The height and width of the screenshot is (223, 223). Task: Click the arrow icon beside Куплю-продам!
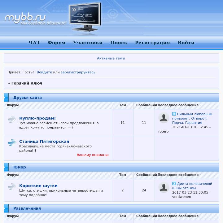12,119
